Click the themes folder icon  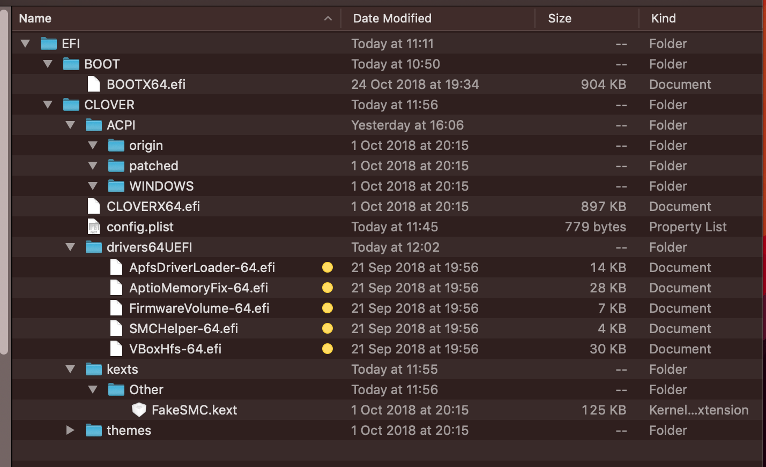[94, 430]
